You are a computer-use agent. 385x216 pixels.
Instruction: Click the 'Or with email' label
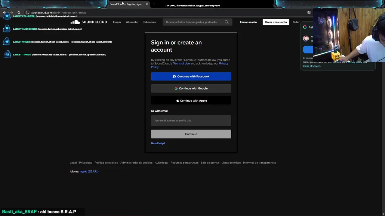coord(159,111)
